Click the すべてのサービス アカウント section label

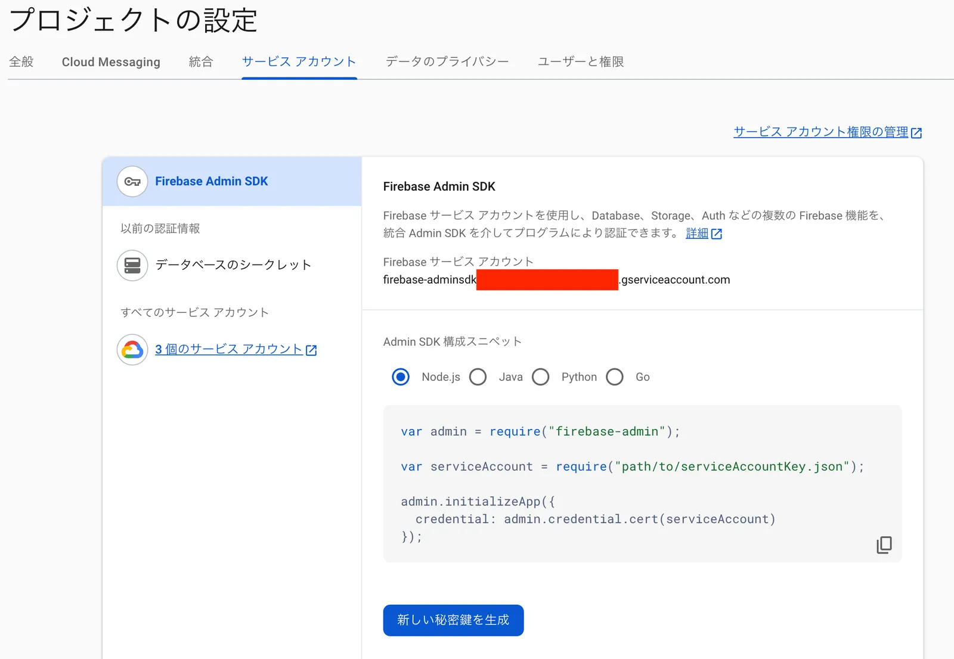(x=194, y=312)
